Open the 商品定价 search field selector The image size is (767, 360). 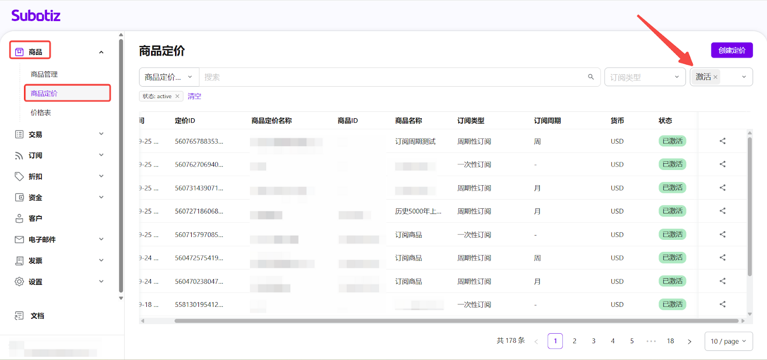pos(169,77)
